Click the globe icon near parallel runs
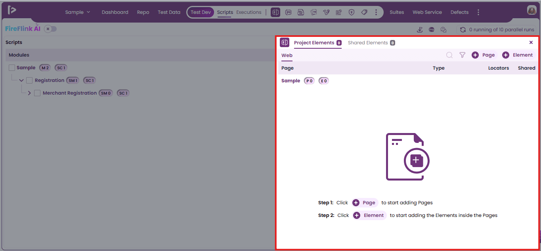Image resolution: width=541 pixels, height=251 pixels. point(432,30)
